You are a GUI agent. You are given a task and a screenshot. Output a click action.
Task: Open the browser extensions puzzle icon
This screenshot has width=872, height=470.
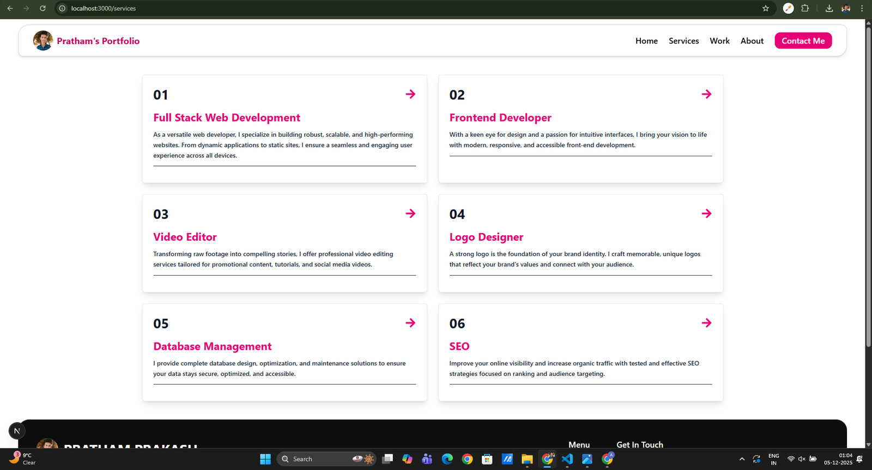[805, 8]
